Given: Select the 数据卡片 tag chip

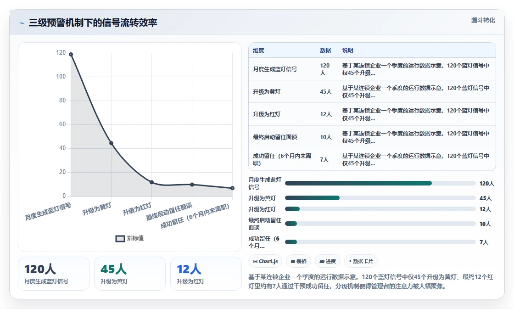Looking at the screenshot, I should click(361, 261).
